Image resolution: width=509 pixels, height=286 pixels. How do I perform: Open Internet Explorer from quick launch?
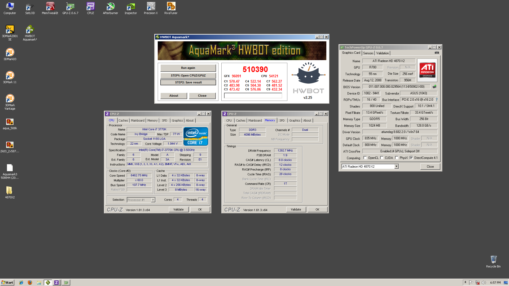point(21,283)
